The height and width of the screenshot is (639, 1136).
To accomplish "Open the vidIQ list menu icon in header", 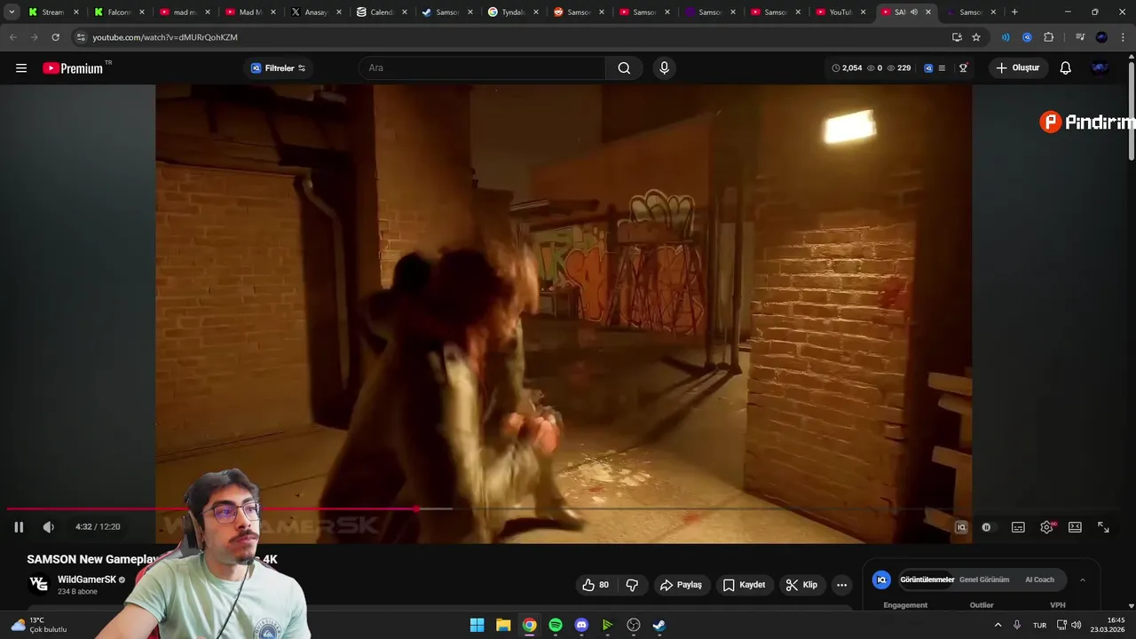I will click(942, 68).
